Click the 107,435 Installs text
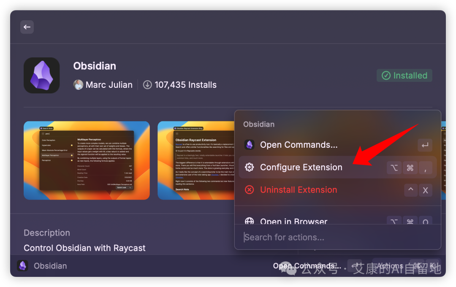This screenshot has width=456, height=287. click(185, 84)
